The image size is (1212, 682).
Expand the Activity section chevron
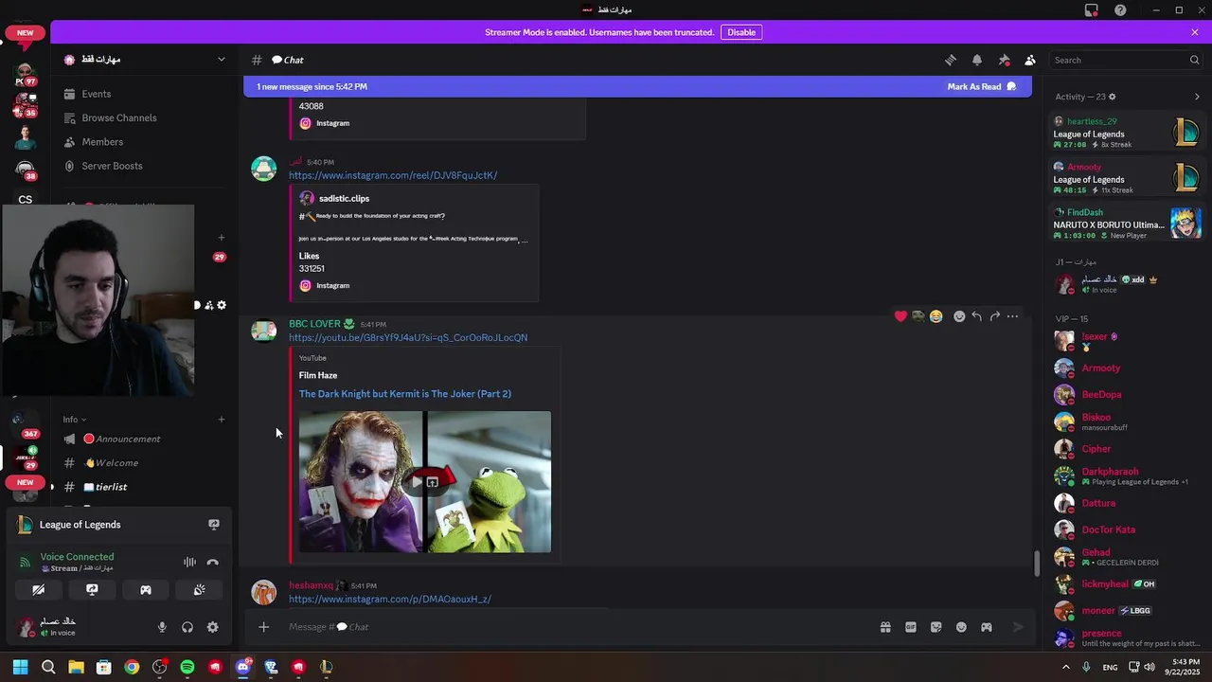pyautogui.click(x=1197, y=97)
